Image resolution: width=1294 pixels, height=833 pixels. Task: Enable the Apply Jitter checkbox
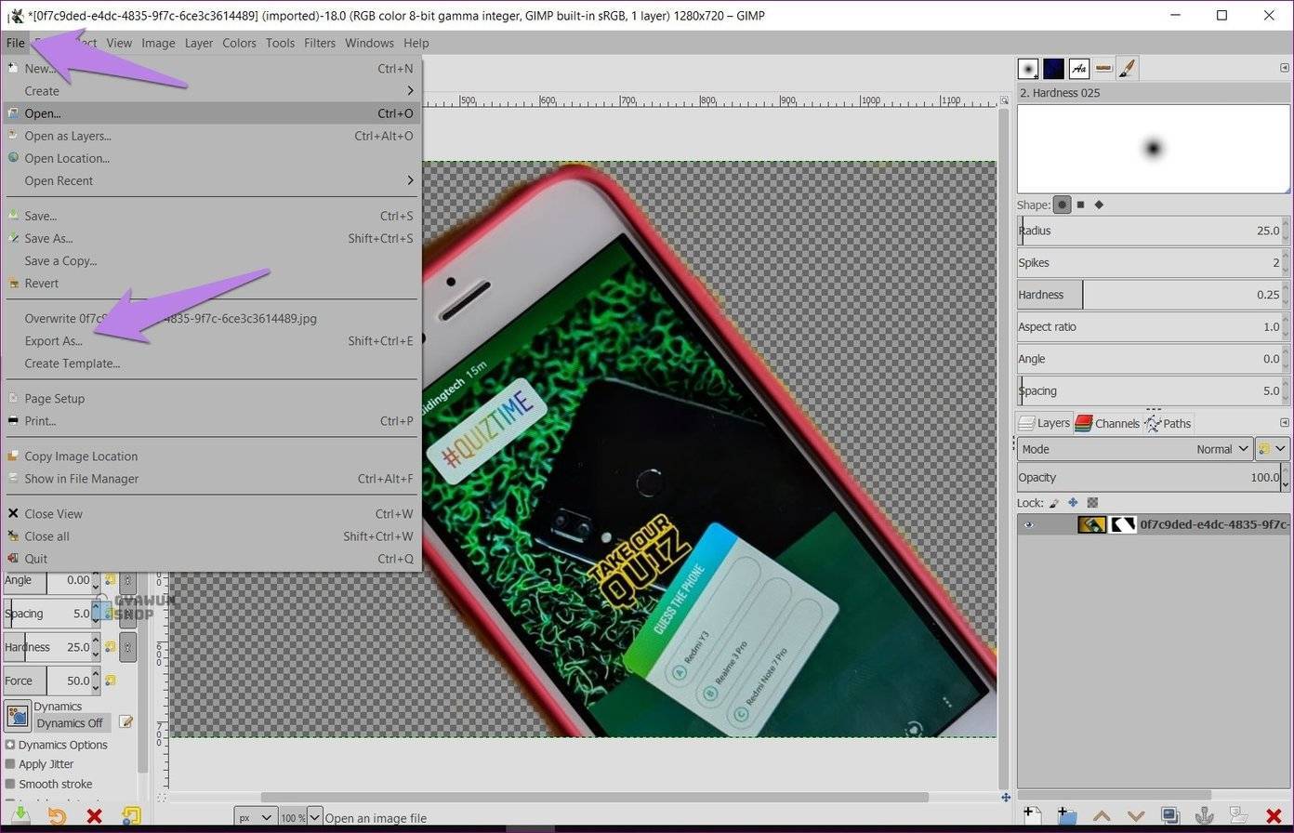point(10,764)
